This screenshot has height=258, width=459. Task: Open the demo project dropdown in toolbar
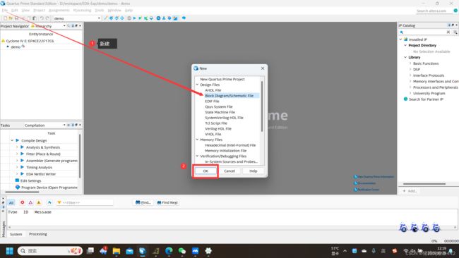click(x=99, y=18)
